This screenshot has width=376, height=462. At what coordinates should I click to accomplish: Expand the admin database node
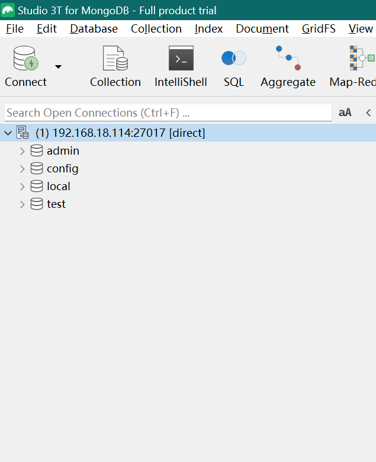22,151
